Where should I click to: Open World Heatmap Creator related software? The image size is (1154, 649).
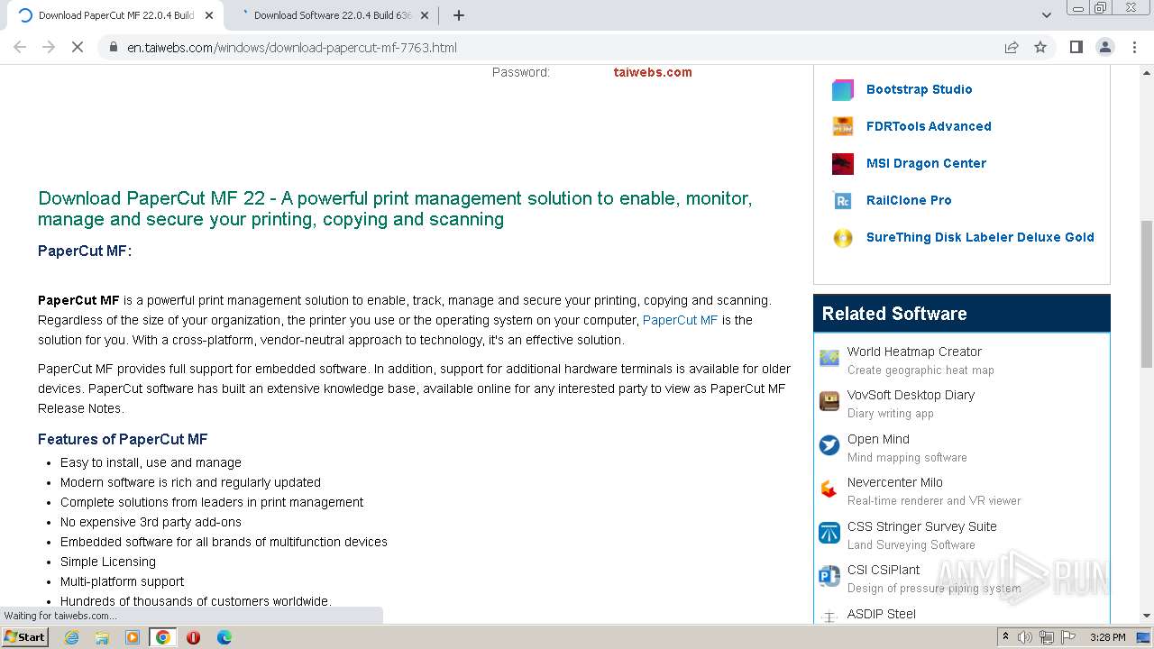click(x=914, y=352)
